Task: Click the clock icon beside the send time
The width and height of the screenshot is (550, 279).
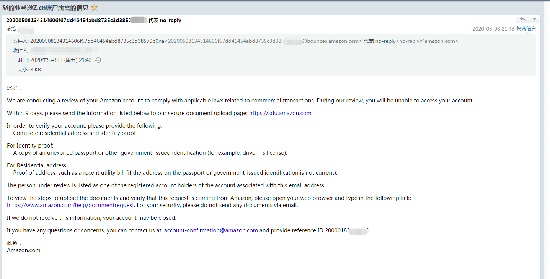Action: 98,60
